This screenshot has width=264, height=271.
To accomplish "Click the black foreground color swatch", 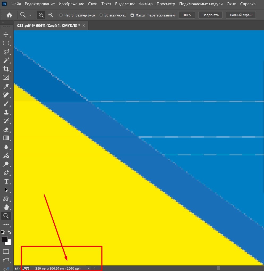I will click(4, 239).
